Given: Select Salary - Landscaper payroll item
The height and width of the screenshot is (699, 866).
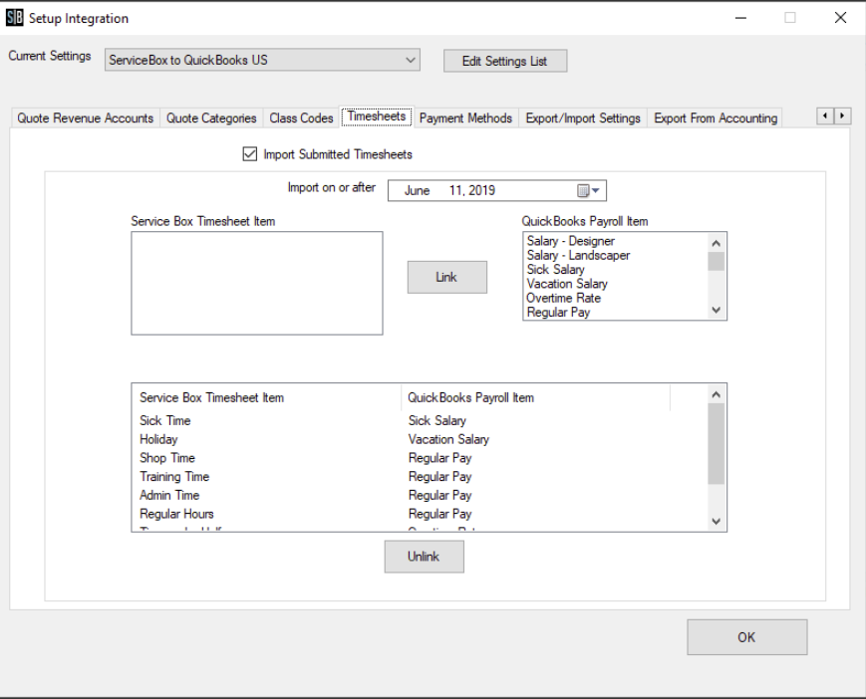Looking at the screenshot, I should [x=578, y=256].
